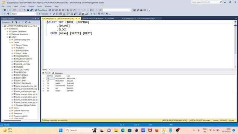This screenshot has width=238, height=134.
Task: Switch to the SQLQuery1.sql tab
Action: (x=138, y=19)
